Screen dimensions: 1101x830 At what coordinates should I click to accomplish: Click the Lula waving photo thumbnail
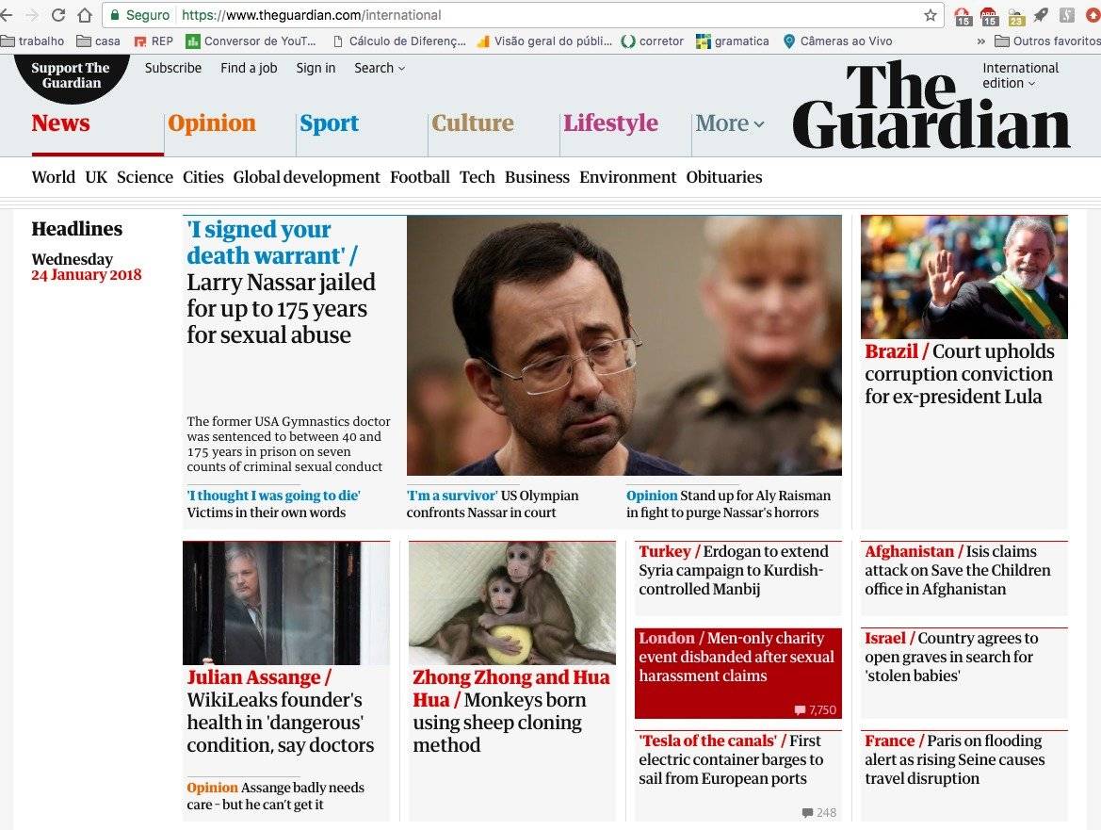point(963,277)
